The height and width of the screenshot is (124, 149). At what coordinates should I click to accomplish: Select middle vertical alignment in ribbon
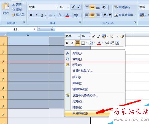92,7
